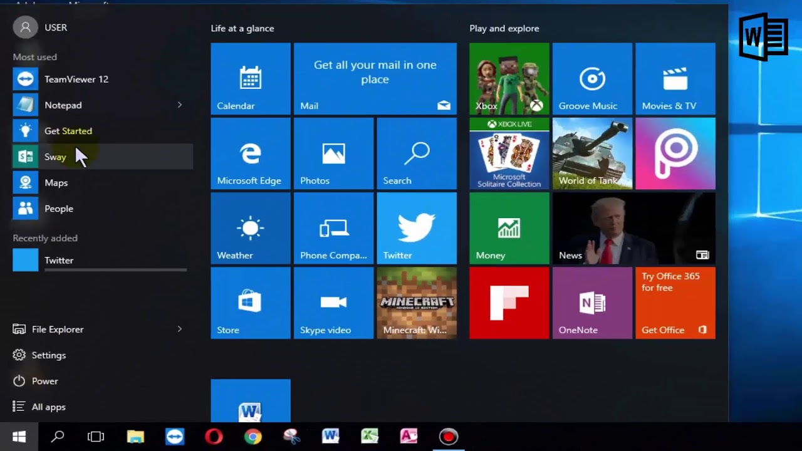Open Excel from taskbar
This screenshot has width=802, height=451.
click(x=370, y=437)
